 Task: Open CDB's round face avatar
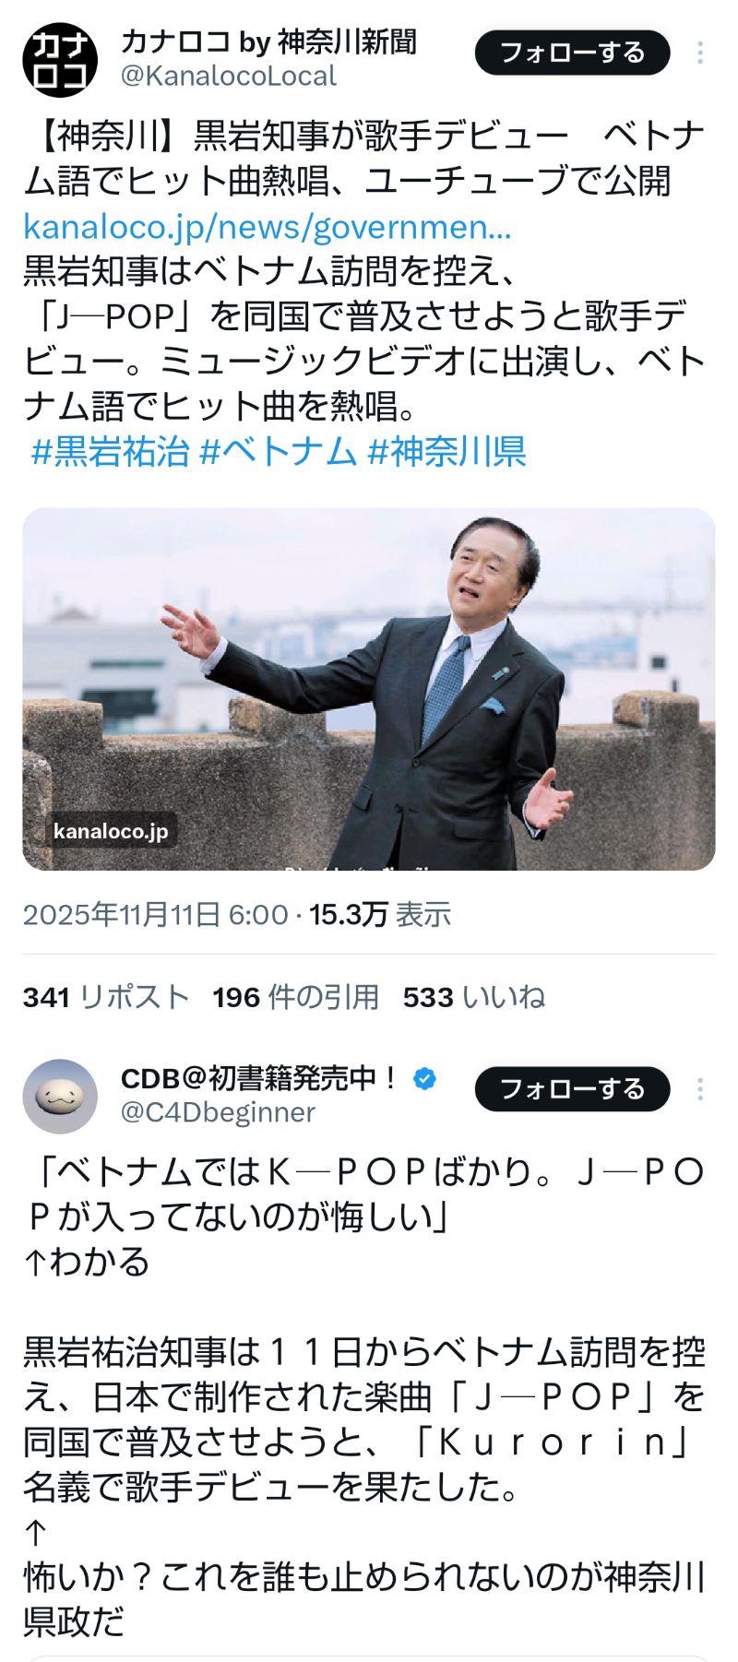point(60,1097)
